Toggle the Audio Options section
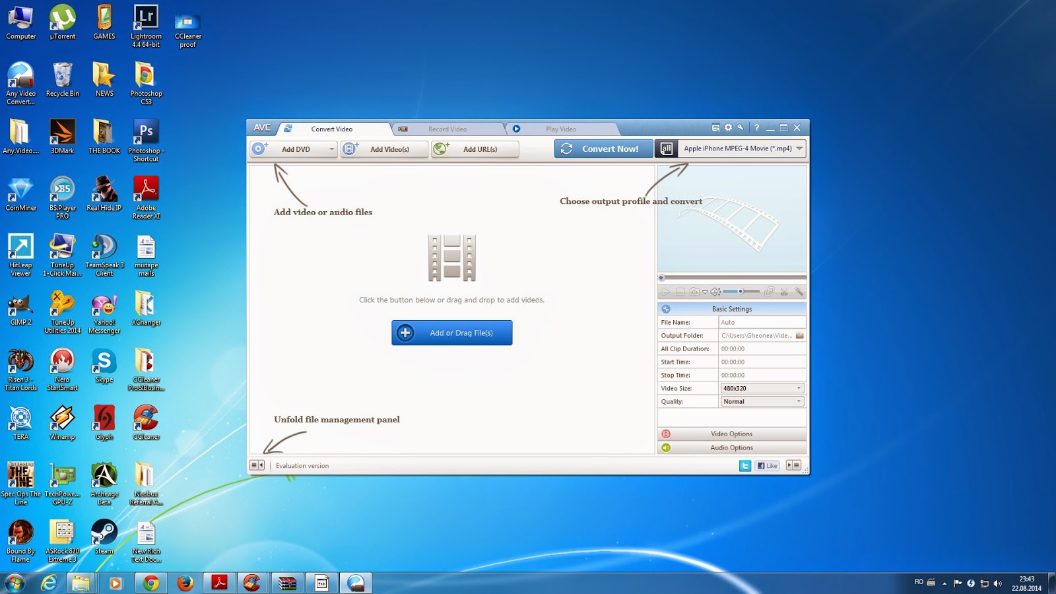 731,447
